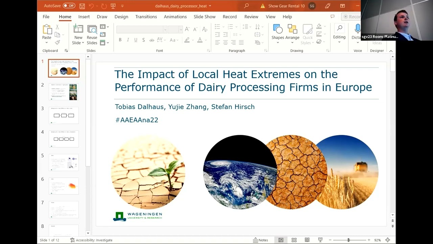Toggle Bold formatting
The height and width of the screenshot is (244, 433).
click(x=120, y=40)
